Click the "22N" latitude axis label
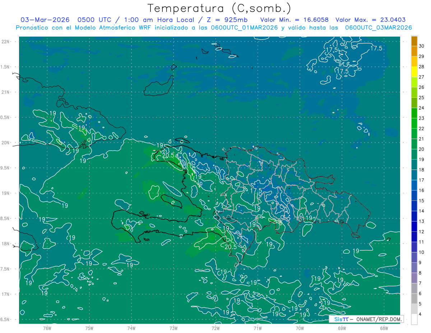The image size is (431, 333). point(6,42)
